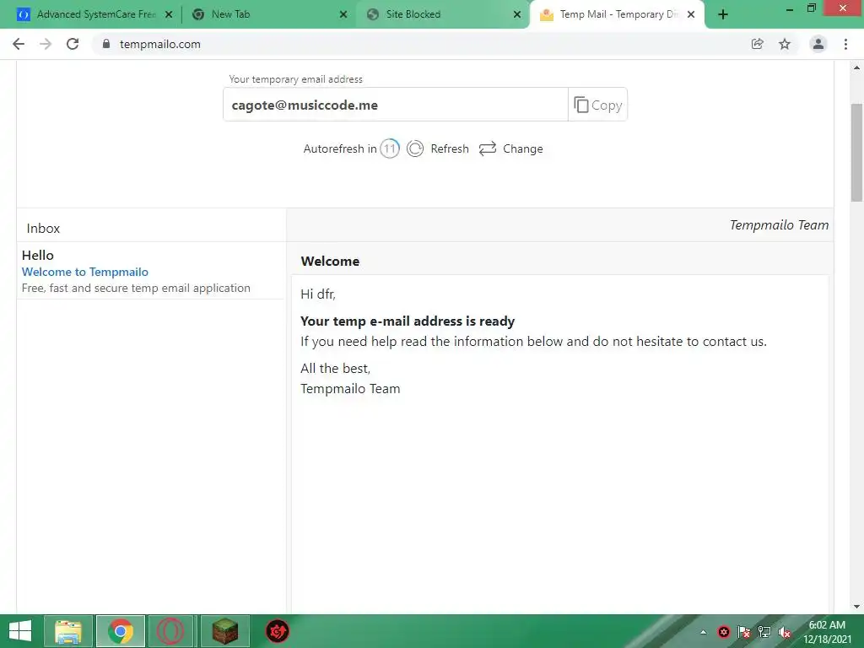Viewport: 864px width, 648px height.
Task: Bookmark this tab with star
Action: click(x=785, y=44)
